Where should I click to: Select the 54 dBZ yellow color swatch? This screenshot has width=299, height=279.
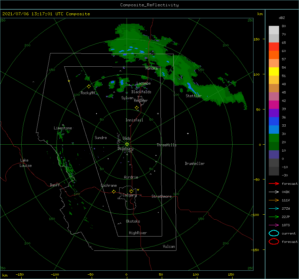(274, 71)
